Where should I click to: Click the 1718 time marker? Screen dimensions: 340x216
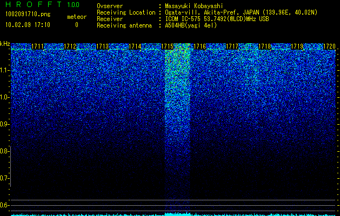[264, 46]
